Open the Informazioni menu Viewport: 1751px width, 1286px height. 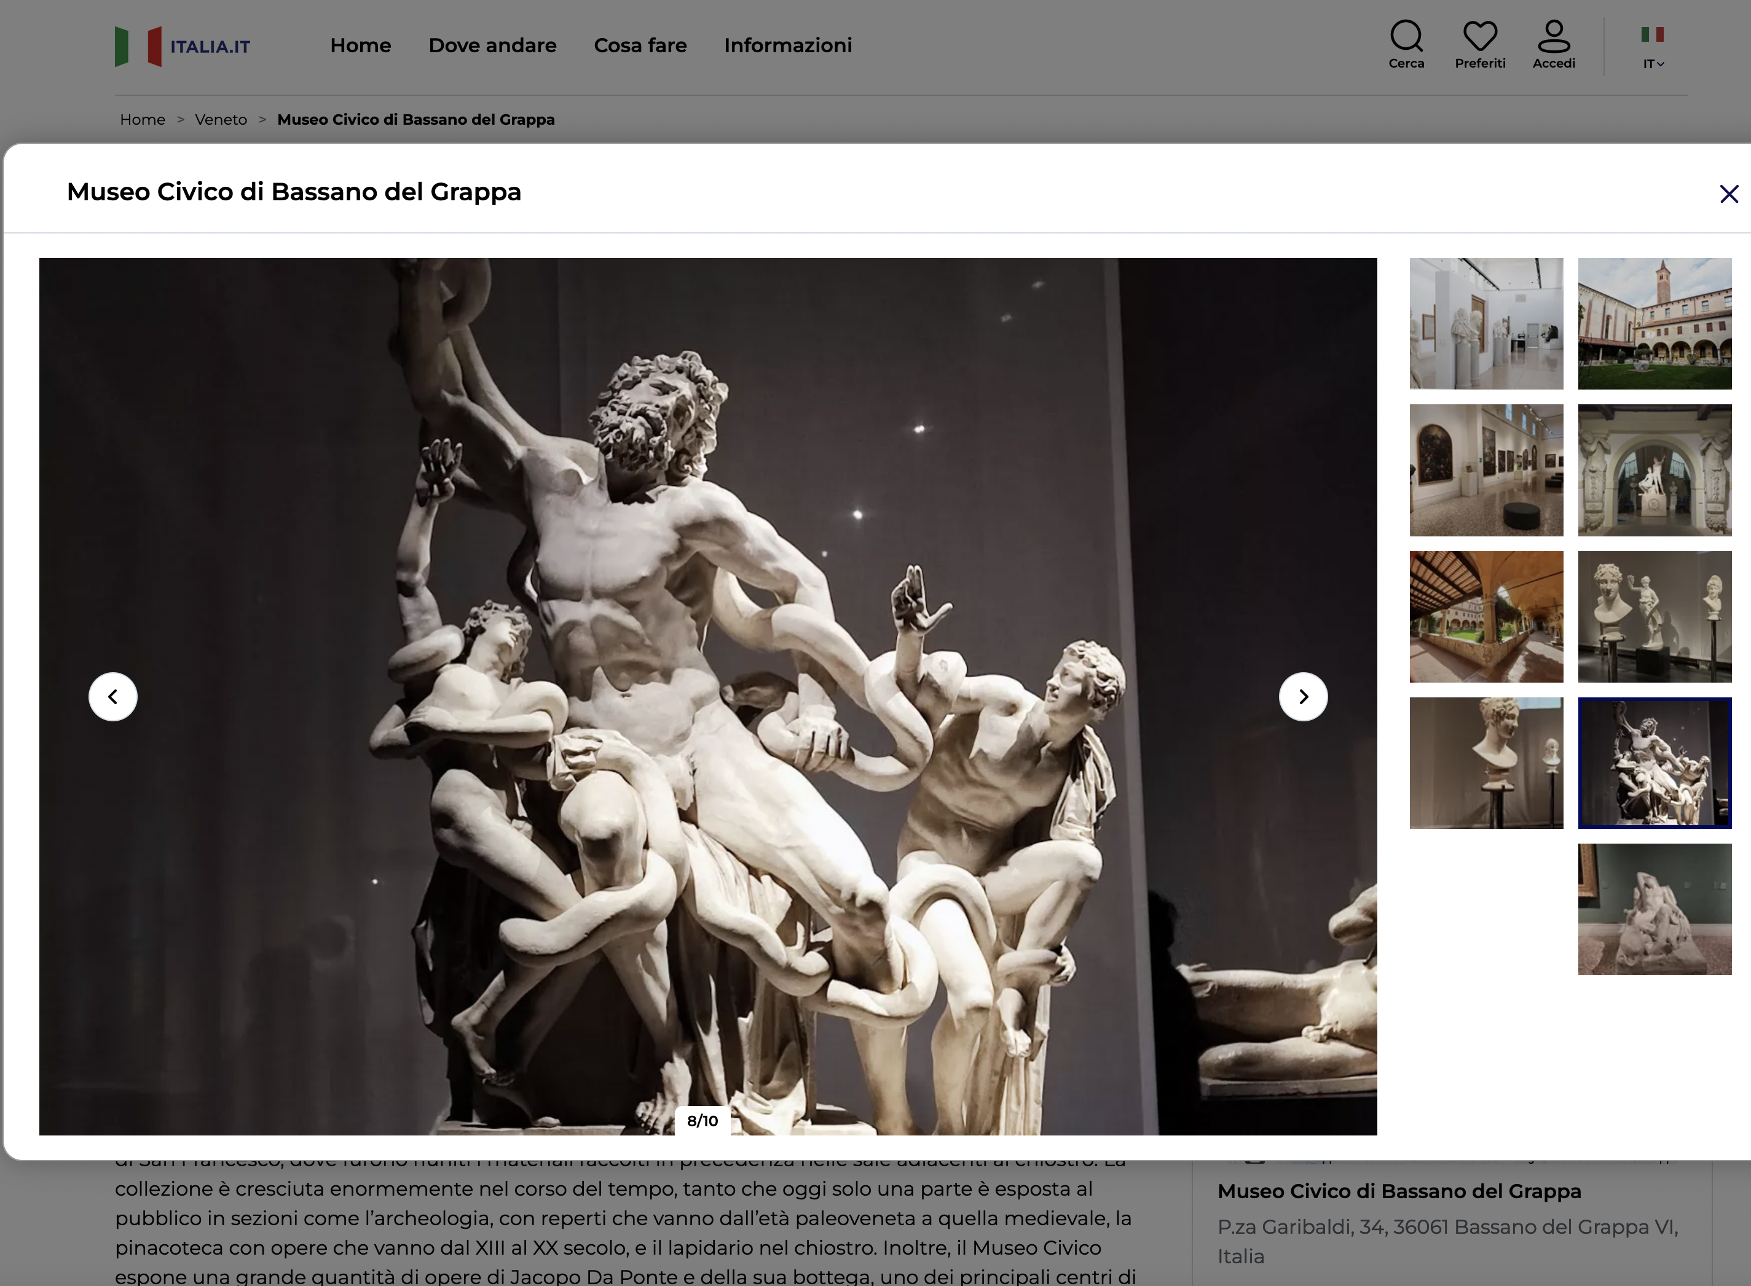[x=788, y=45]
